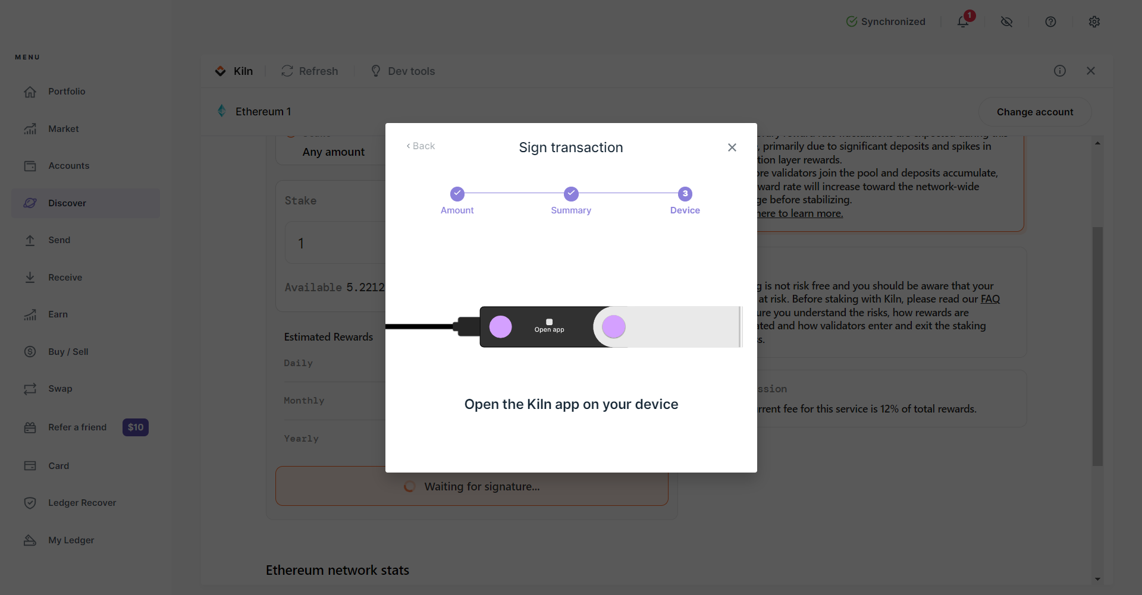Open the help question mark icon
The width and height of the screenshot is (1142, 595).
click(x=1051, y=22)
